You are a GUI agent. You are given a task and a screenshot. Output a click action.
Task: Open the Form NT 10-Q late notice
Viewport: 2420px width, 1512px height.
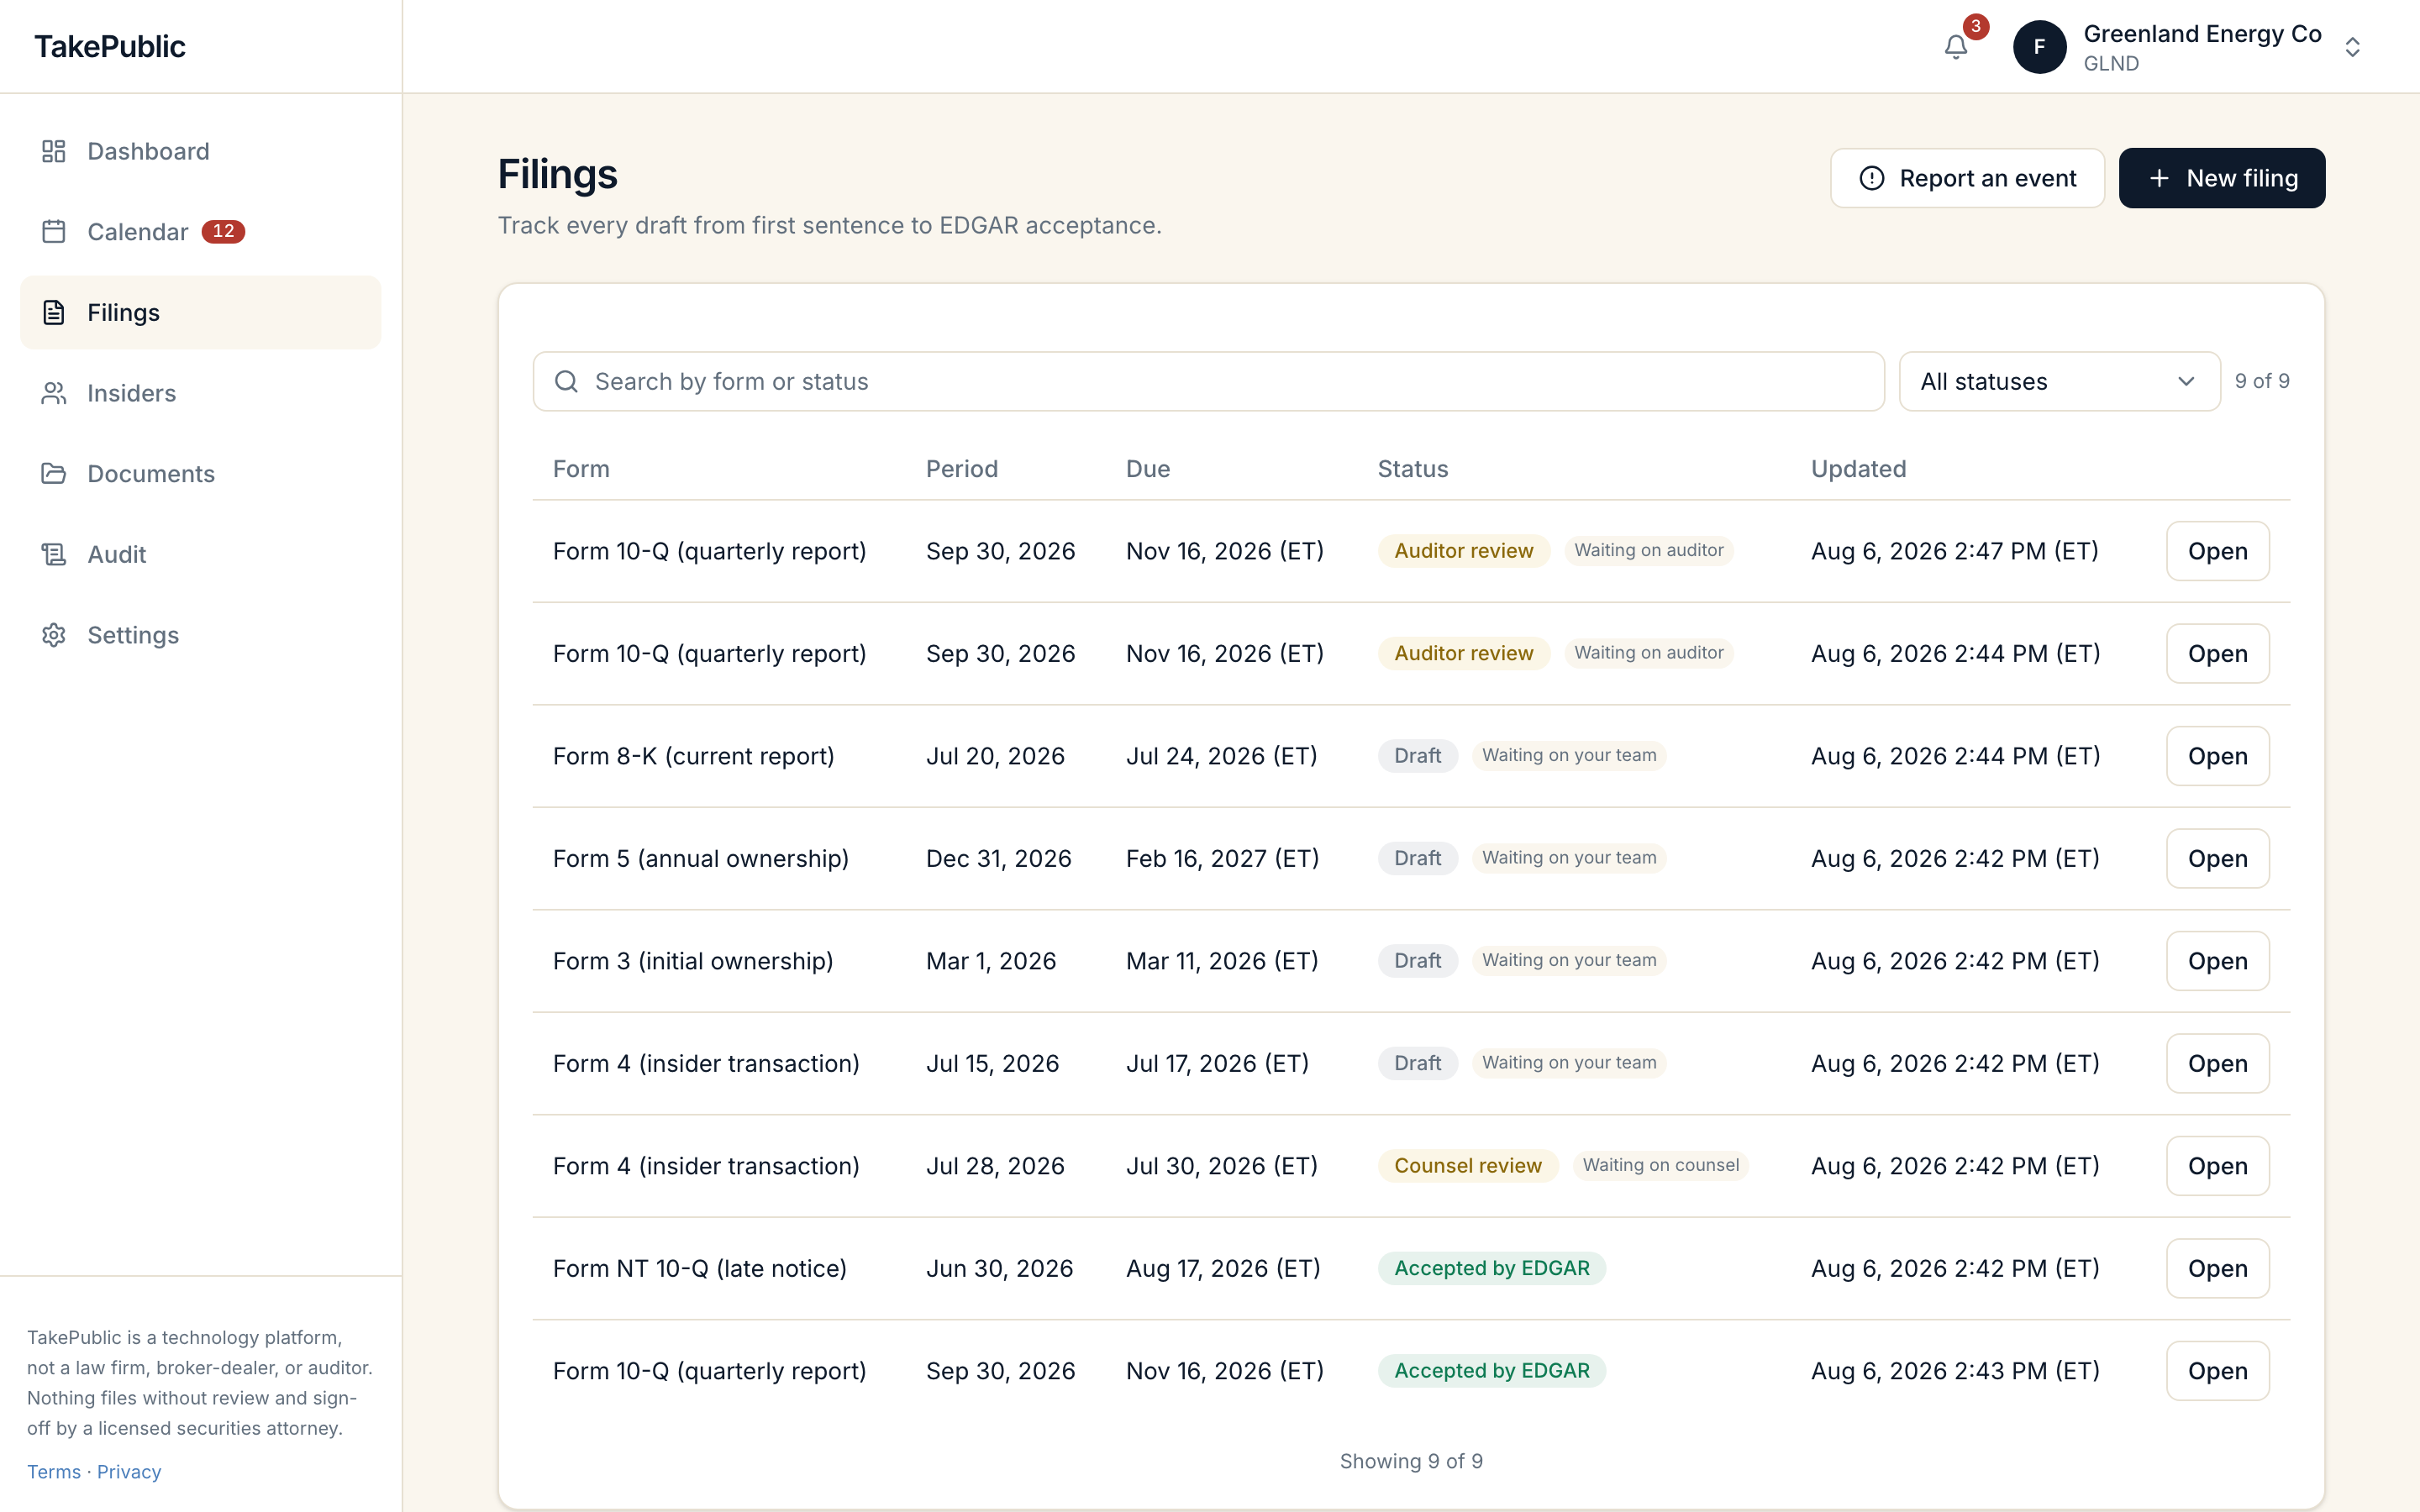[x=2217, y=1269]
